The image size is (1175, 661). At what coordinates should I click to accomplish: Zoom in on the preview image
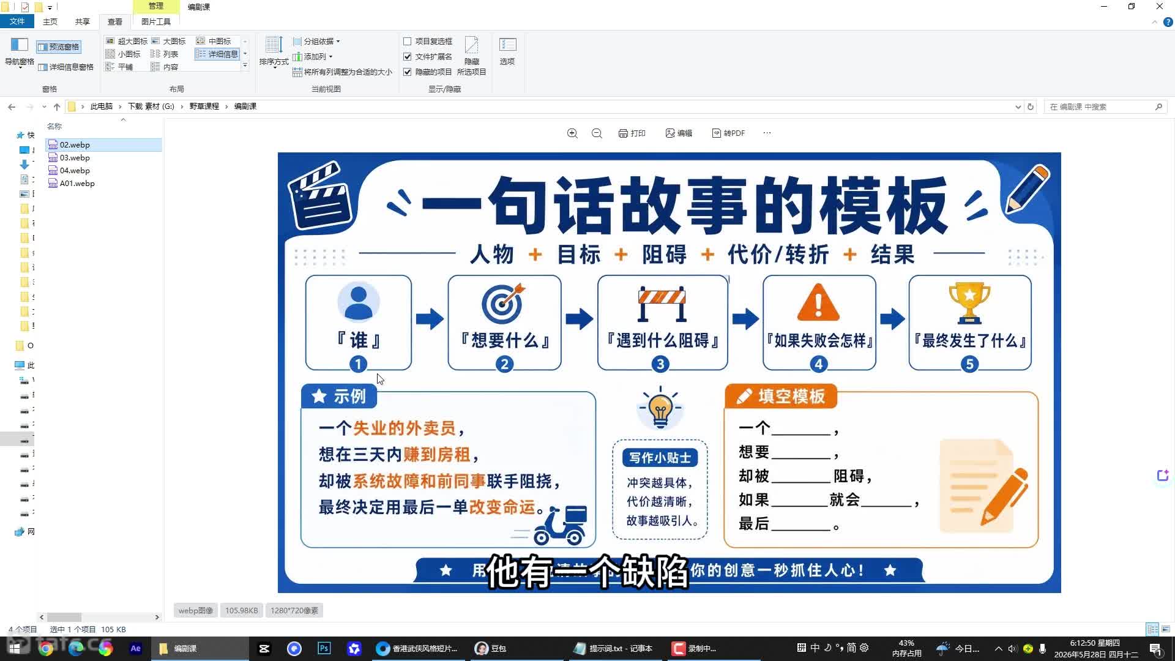(572, 133)
